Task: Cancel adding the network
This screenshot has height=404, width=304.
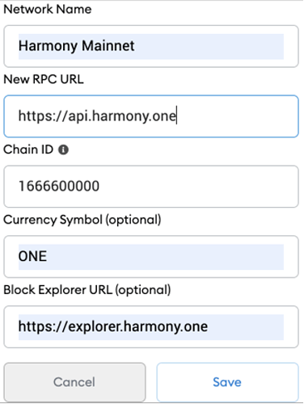Action: coord(74,382)
